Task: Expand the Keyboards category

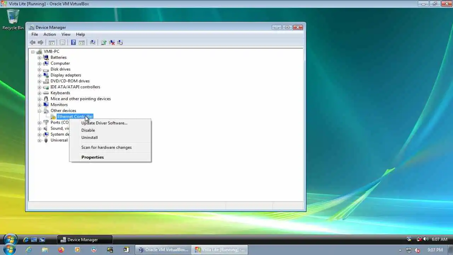Action: (x=39, y=93)
